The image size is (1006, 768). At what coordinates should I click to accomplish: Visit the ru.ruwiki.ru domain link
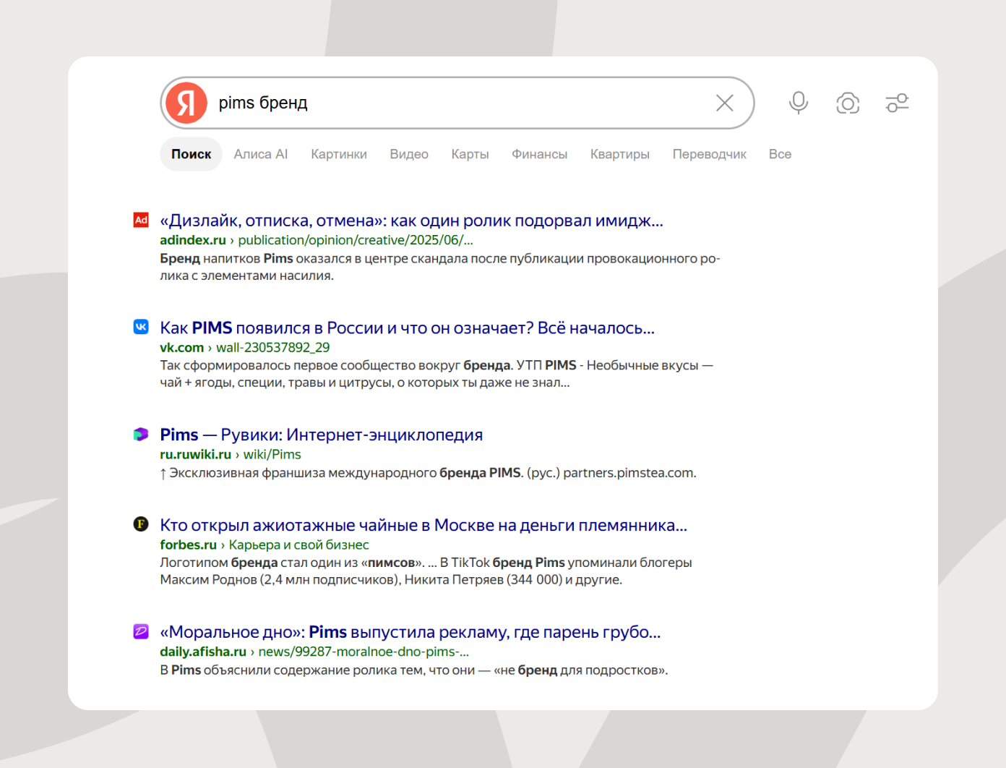[x=195, y=455]
